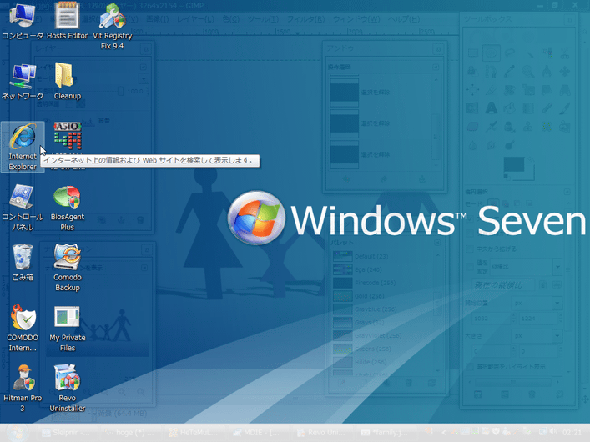Viewport: 590px width, 442px height.
Task: Open px unit dropdown beside 開始位置
Action: click(x=537, y=303)
